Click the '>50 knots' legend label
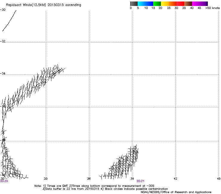Image resolution: width=221 pixels, height=194 pixels. click(x=212, y=8)
